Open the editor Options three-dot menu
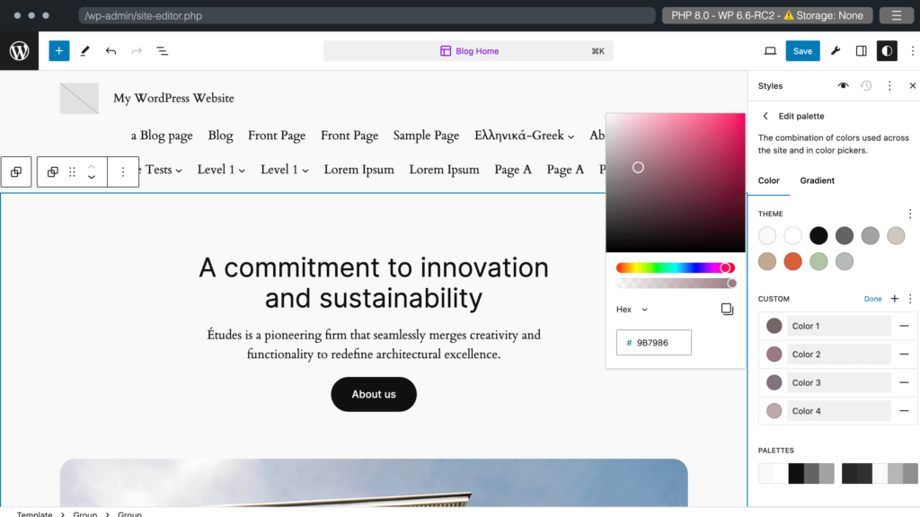The width and height of the screenshot is (920, 517). pos(913,51)
